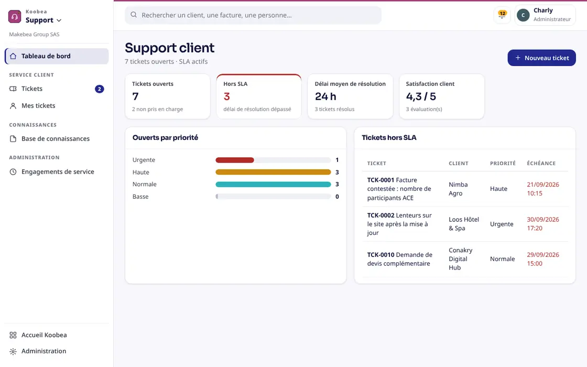Click the red Urgente priority bar
Viewport: 587px width, 367px height.
pos(235,160)
